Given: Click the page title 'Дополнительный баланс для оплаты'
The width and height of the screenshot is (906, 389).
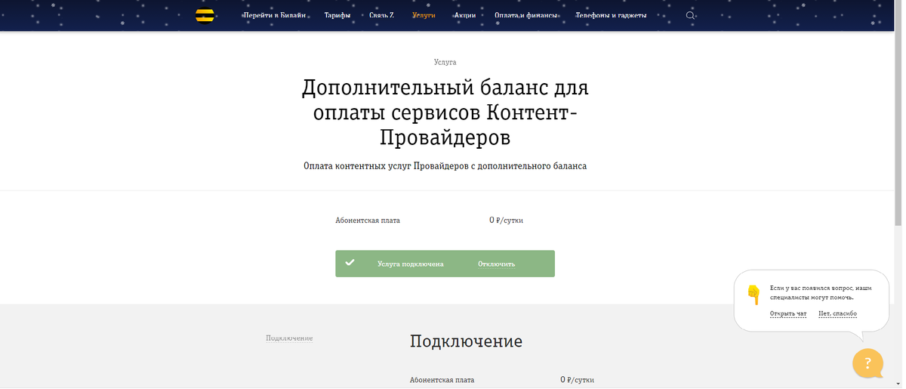Looking at the screenshot, I should tap(445, 113).
